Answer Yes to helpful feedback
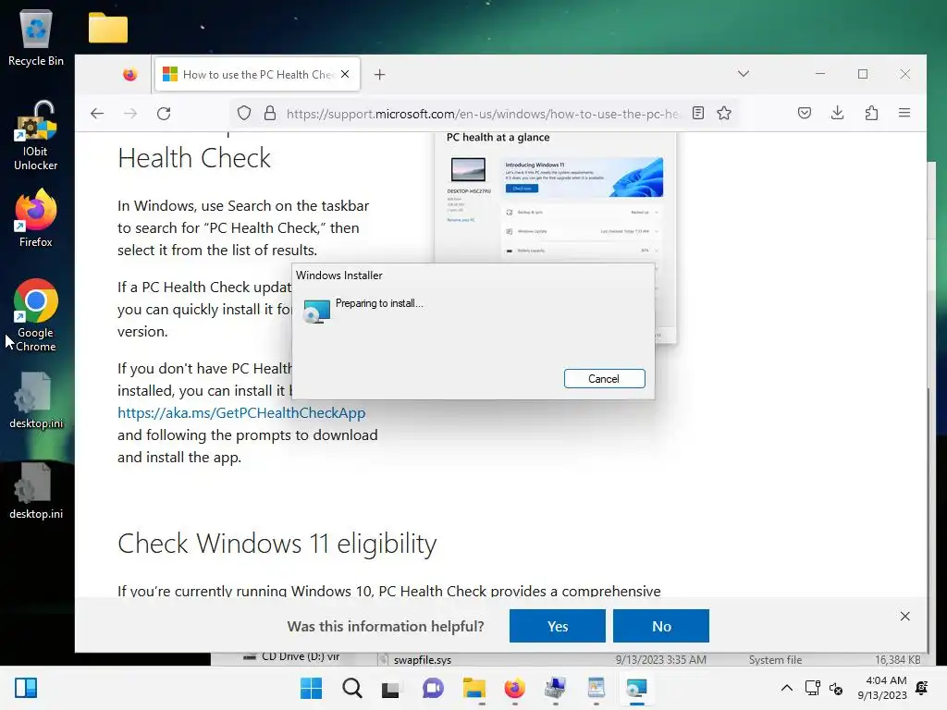 tap(557, 626)
